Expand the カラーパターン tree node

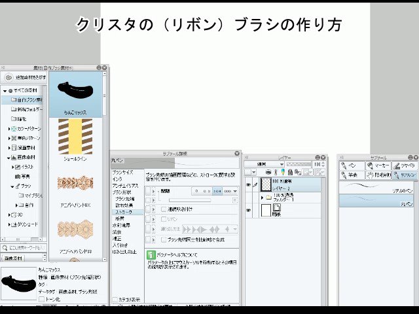9,129
